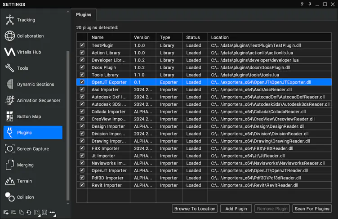Viewport: 338px width, 219px height.
Task: Toggle the Jt Importer checkbox
Action: [x=82, y=155]
